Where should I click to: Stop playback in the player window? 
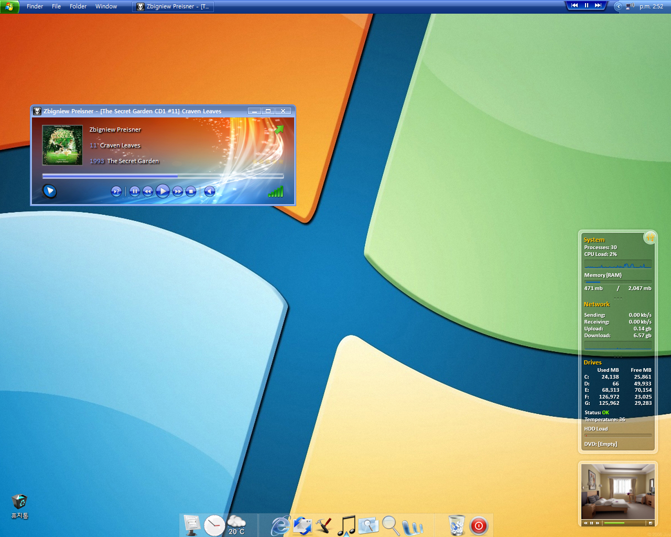[x=191, y=191]
